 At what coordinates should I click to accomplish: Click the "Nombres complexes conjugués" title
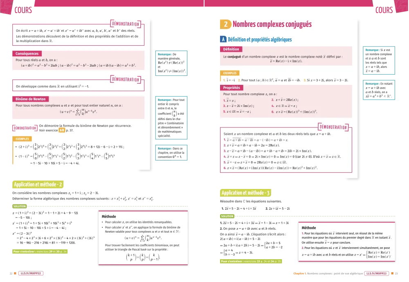[x=272, y=24]
